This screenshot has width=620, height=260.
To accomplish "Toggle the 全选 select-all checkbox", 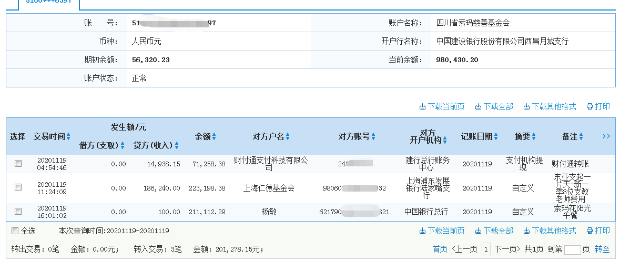I will [x=15, y=231].
